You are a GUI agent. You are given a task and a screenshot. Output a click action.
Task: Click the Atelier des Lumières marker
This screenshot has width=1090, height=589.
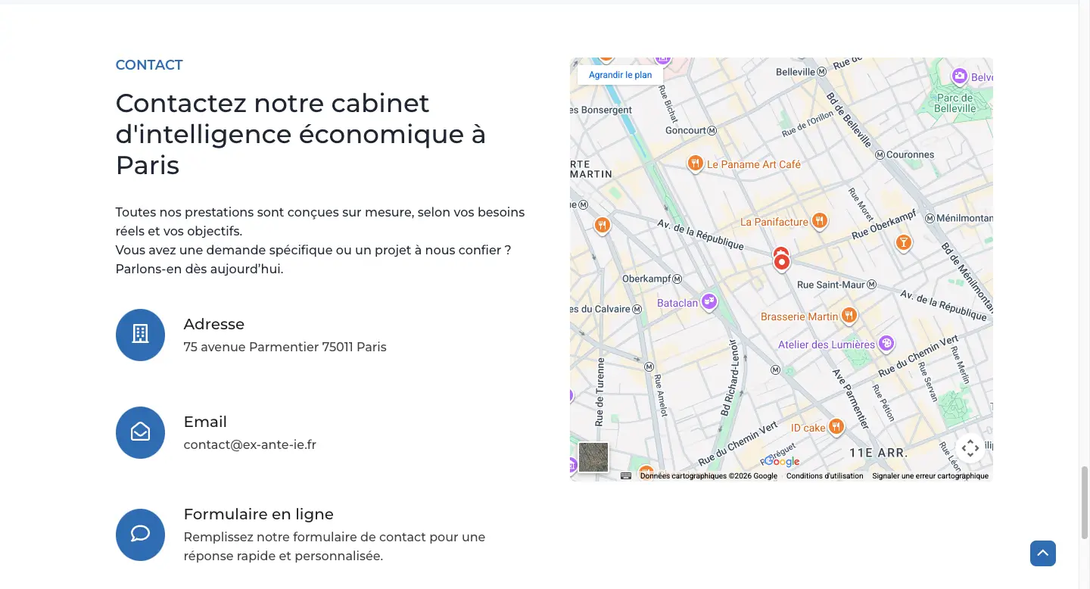click(886, 344)
